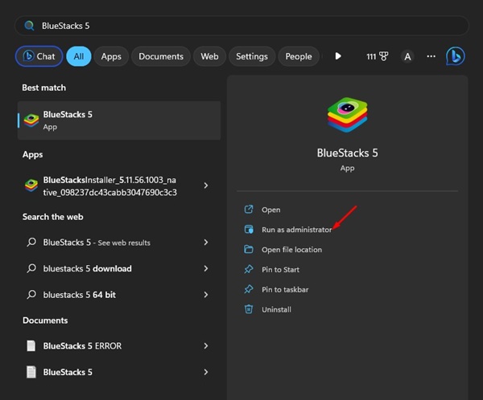Screen dimensions: 483x400
Task: Select Run as administrator option
Action: click(x=296, y=230)
